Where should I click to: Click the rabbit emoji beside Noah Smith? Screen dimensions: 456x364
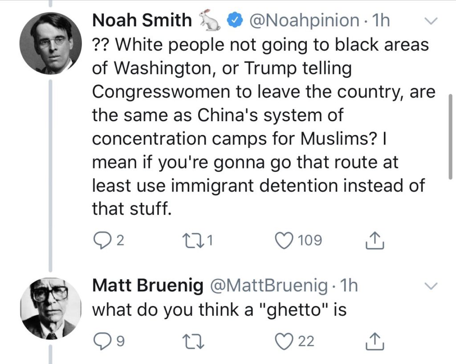tap(209, 20)
